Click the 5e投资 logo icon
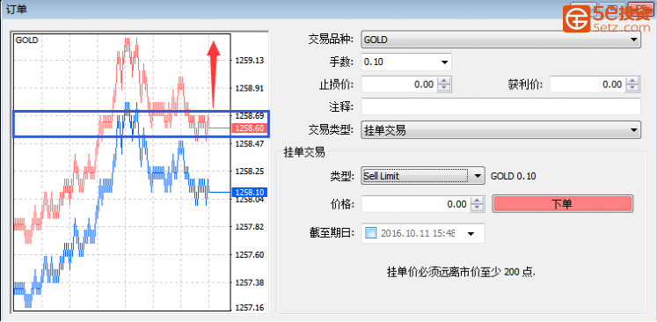This screenshot has height=322, width=657. click(576, 18)
